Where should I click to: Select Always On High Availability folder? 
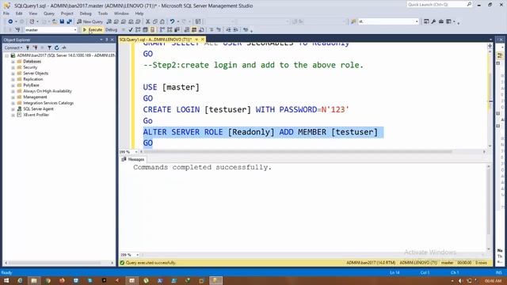coord(48,91)
